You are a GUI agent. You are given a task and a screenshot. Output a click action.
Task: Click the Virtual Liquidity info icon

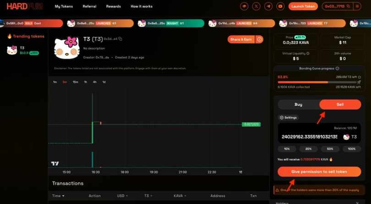click(x=308, y=54)
